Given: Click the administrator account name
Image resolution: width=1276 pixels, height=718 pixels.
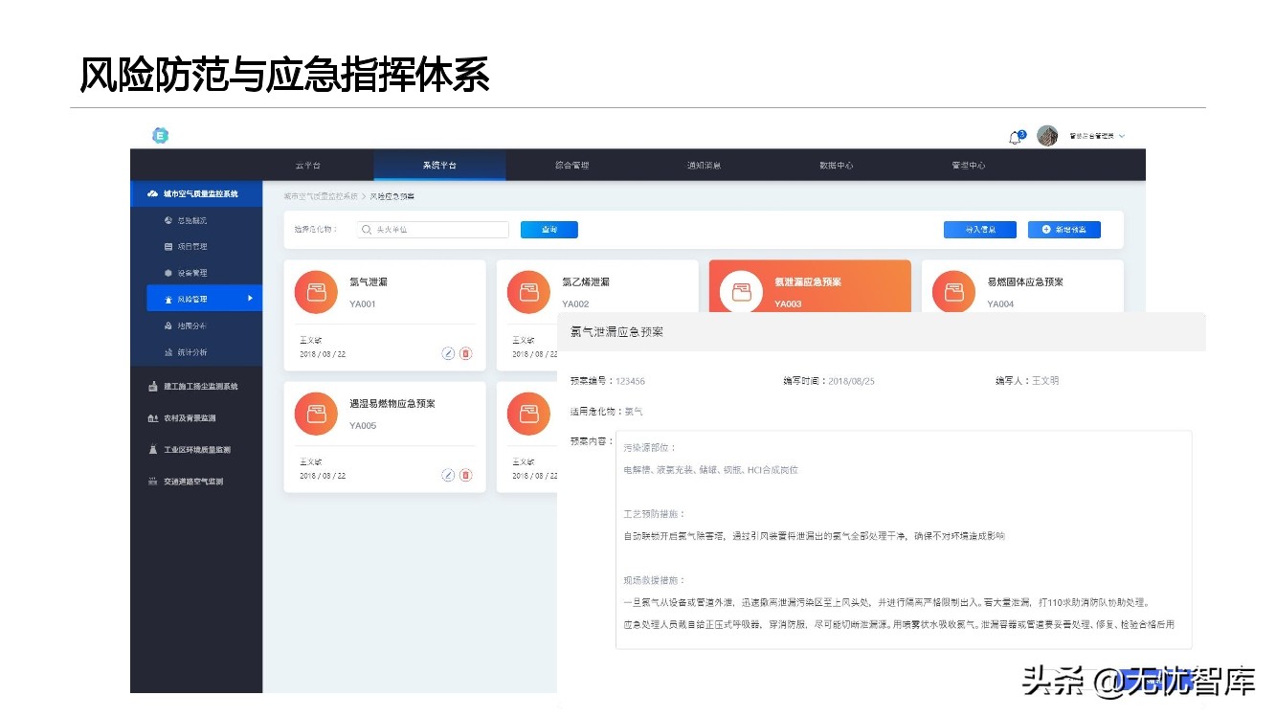Looking at the screenshot, I should coord(1091,136).
